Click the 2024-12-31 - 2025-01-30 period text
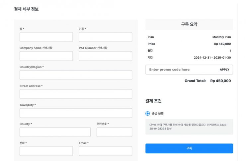Viewport: 246px width, 161px height. 212,58
